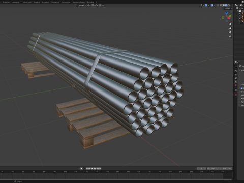Viewport: 244px width, 183px height.
Task: Toggle X-Ray mode icon
Action: point(218,5)
